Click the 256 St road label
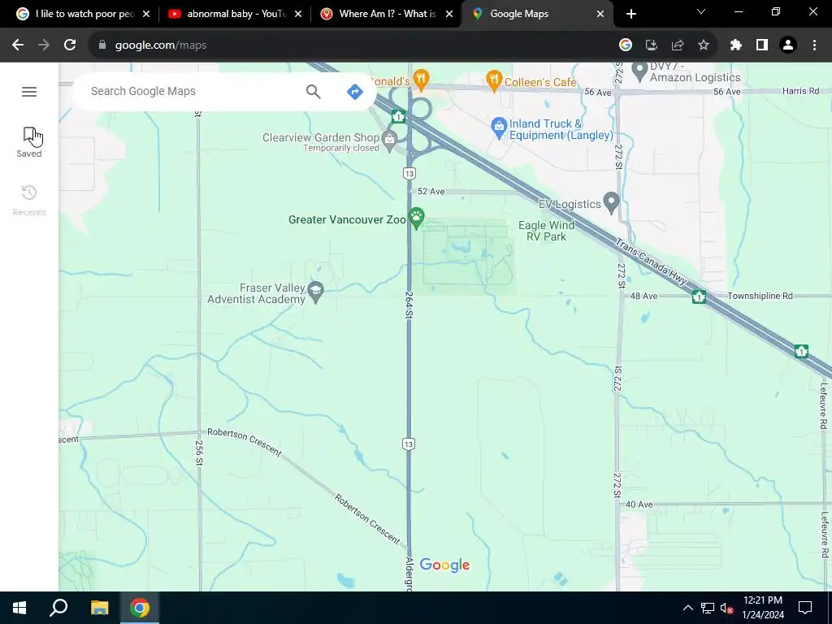 (199, 453)
